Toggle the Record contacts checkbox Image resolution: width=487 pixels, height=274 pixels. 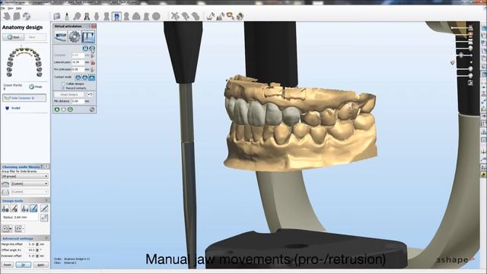(x=63, y=88)
